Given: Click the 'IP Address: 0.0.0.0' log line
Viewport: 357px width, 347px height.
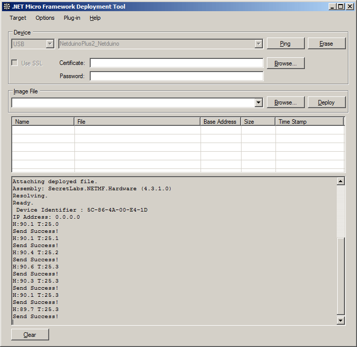Looking at the screenshot, I should pyautogui.click(x=46, y=217).
